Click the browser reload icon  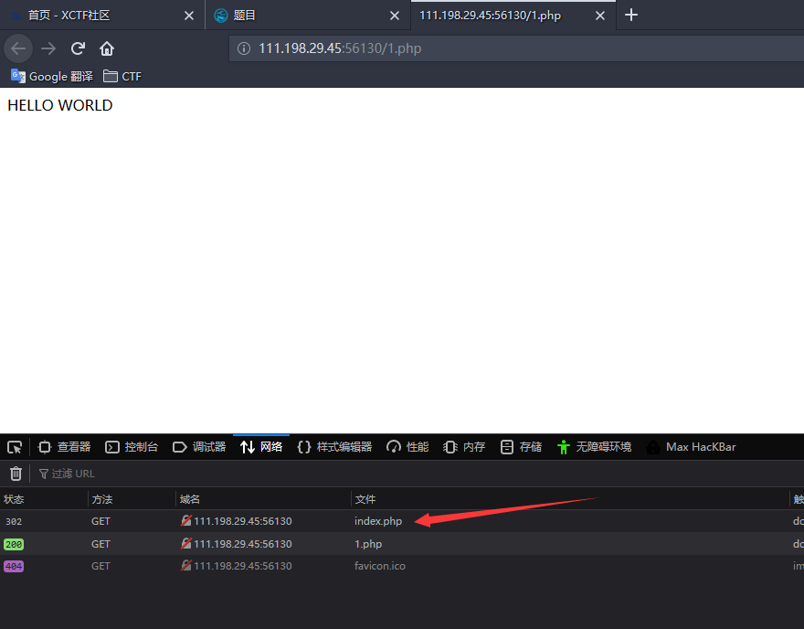click(x=79, y=48)
